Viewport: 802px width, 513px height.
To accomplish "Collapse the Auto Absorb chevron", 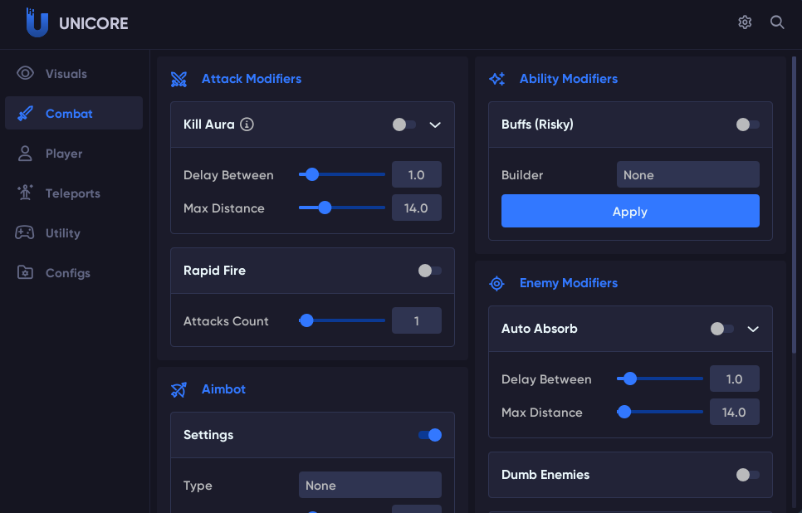I will tap(753, 329).
